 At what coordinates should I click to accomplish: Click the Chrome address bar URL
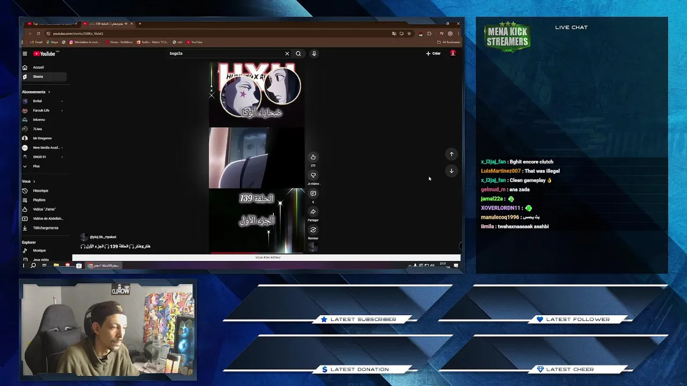pos(78,33)
